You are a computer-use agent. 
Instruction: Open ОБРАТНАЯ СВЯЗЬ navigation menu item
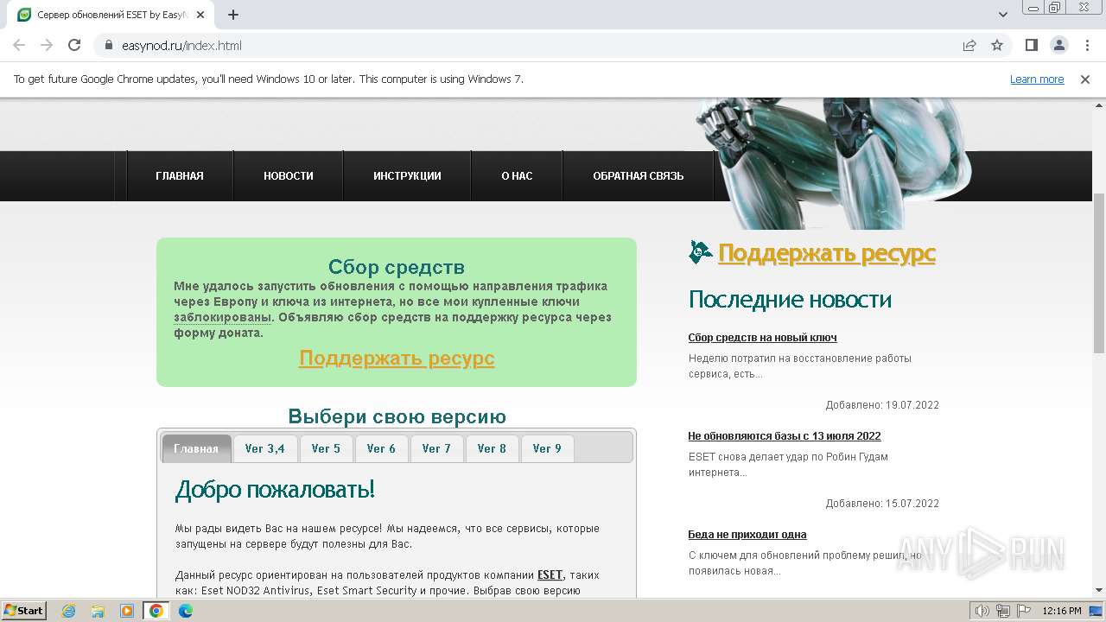coord(639,176)
